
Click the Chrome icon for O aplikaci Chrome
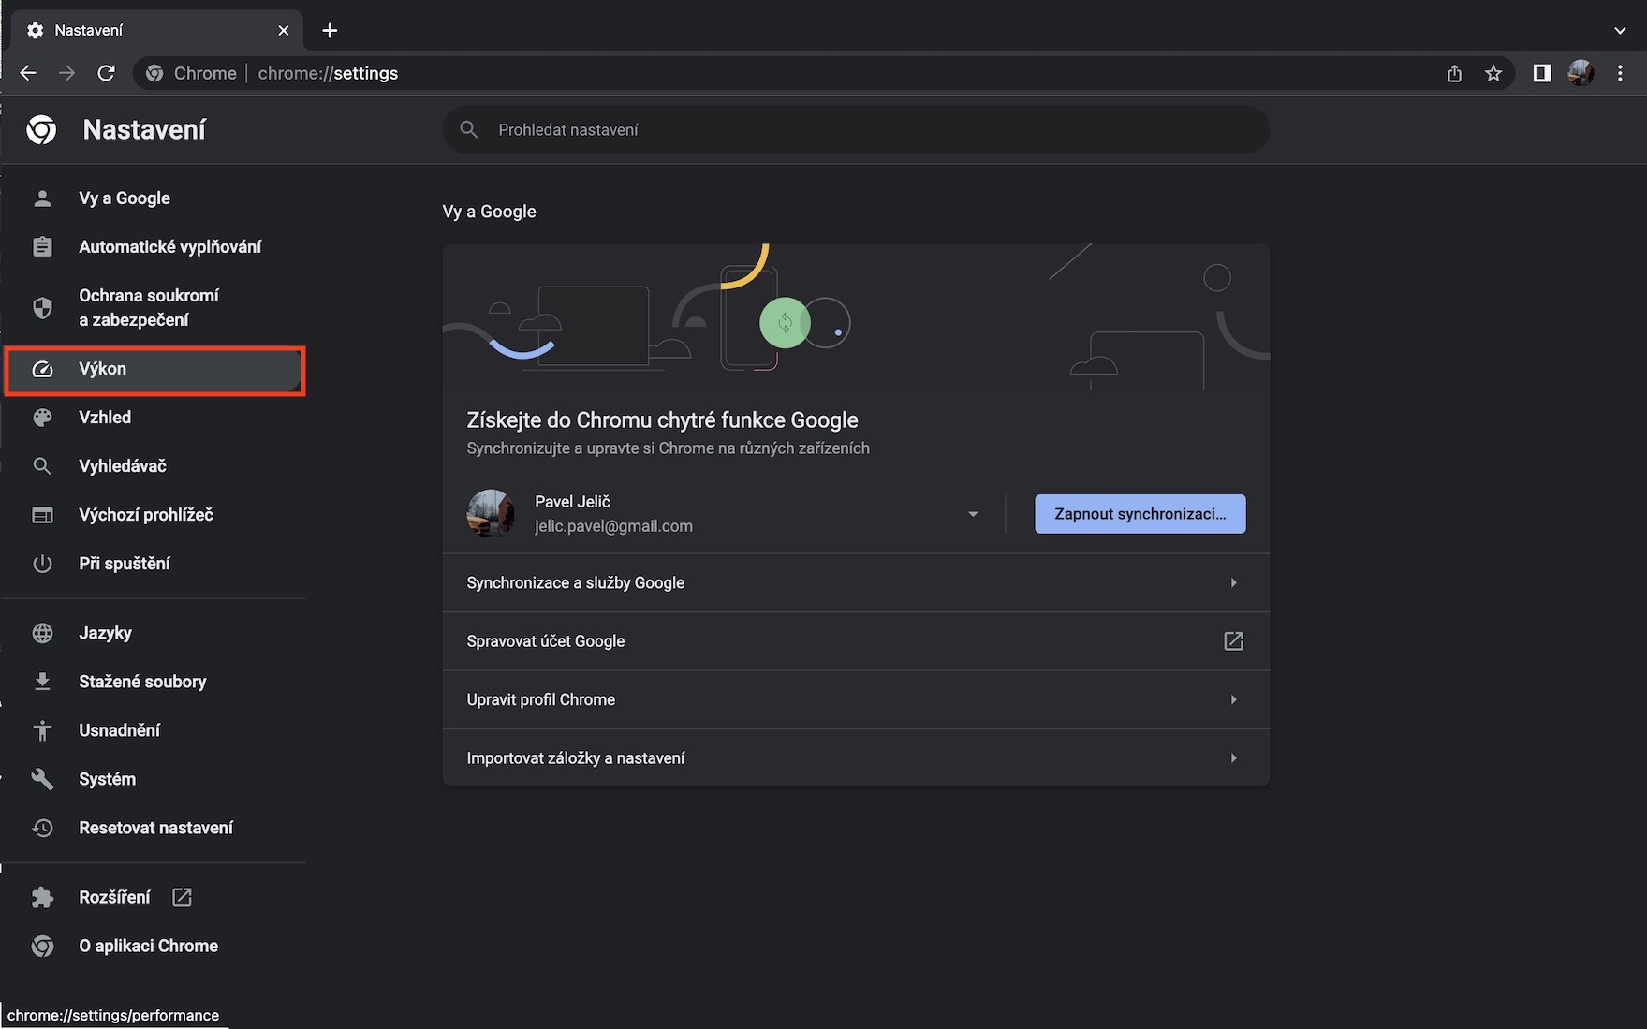[x=42, y=946]
